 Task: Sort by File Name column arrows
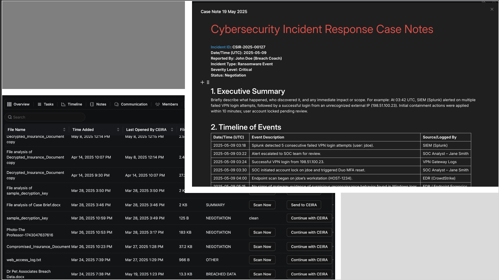[64, 130]
